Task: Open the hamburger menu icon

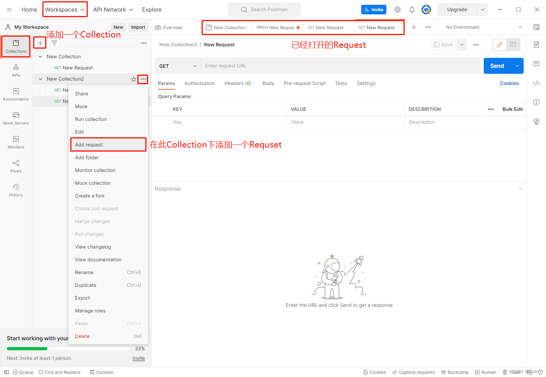Action: pos(9,10)
